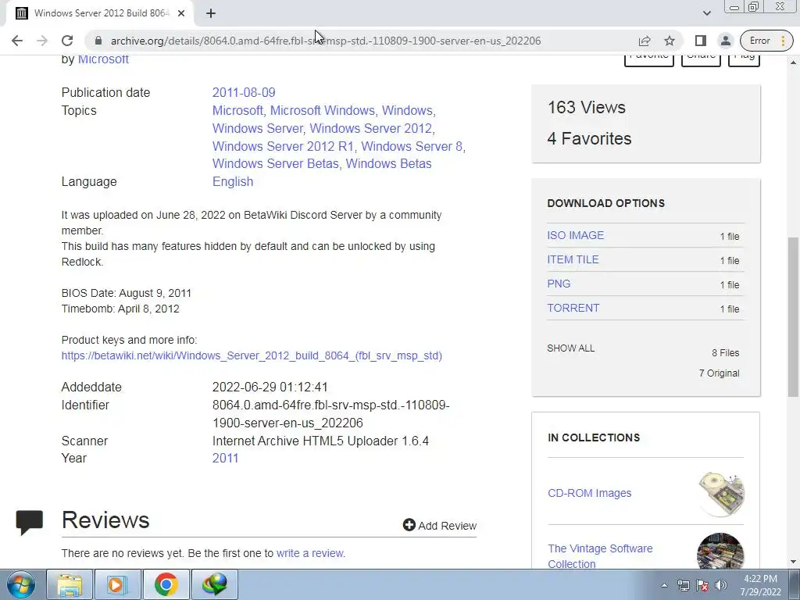
Task: Select the '4 Favorites' text
Action: click(589, 138)
